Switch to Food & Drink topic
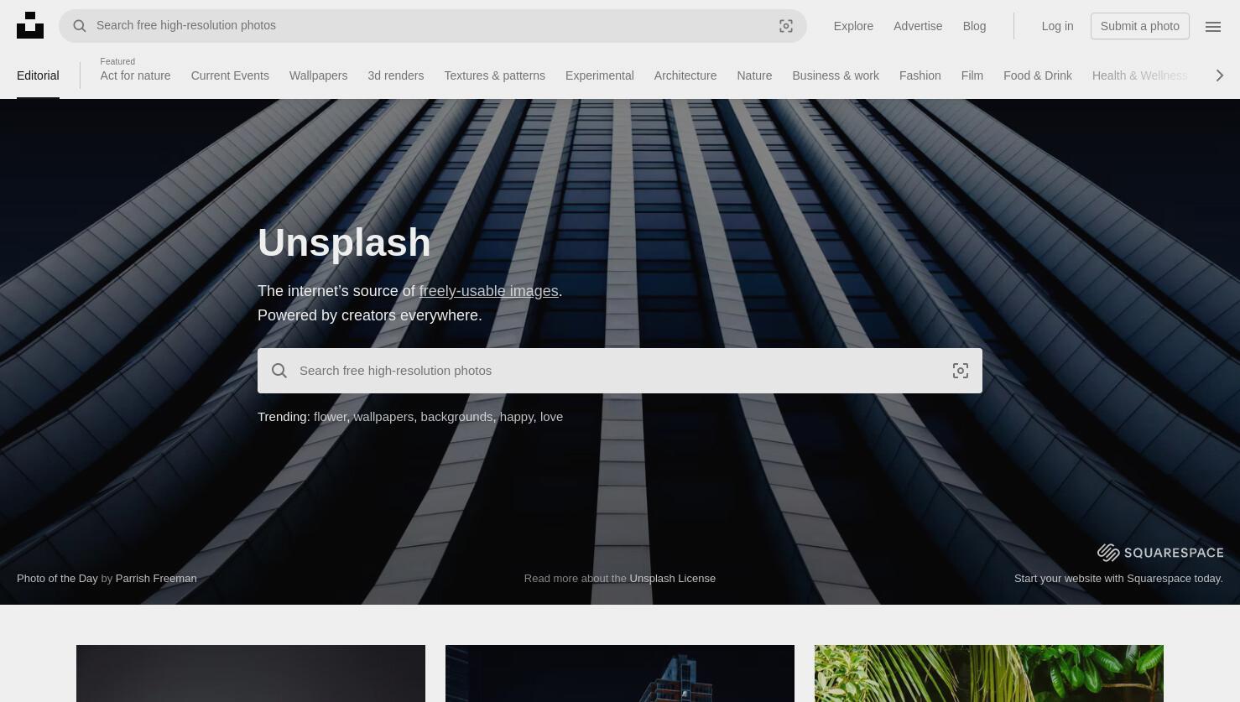The height and width of the screenshot is (702, 1240). pos(1037,75)
